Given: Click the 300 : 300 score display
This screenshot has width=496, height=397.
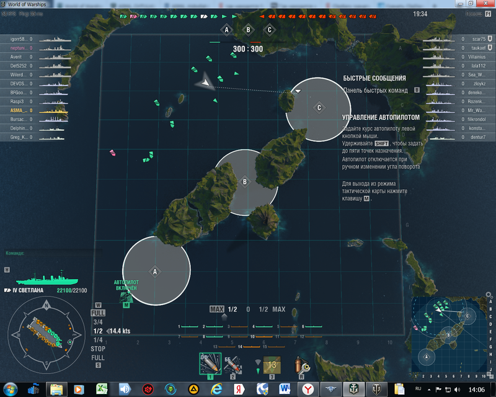Looking at the screenshot, I should [248, 49].
